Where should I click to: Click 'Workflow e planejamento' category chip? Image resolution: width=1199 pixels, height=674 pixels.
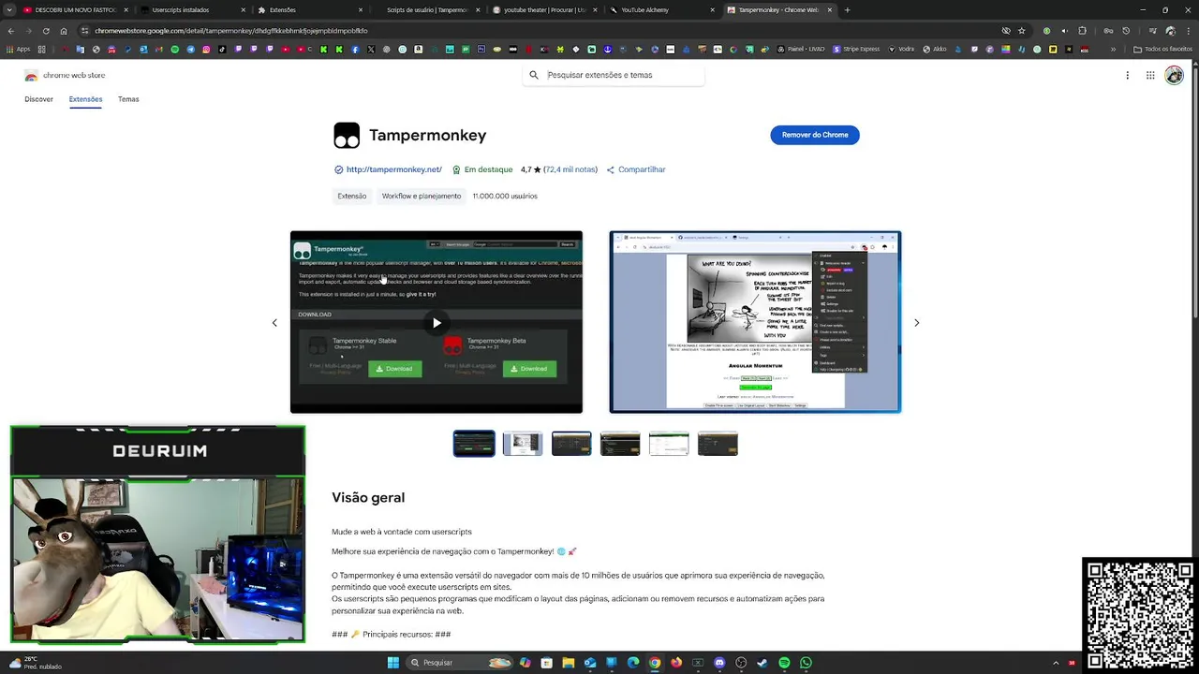point(422,196)
